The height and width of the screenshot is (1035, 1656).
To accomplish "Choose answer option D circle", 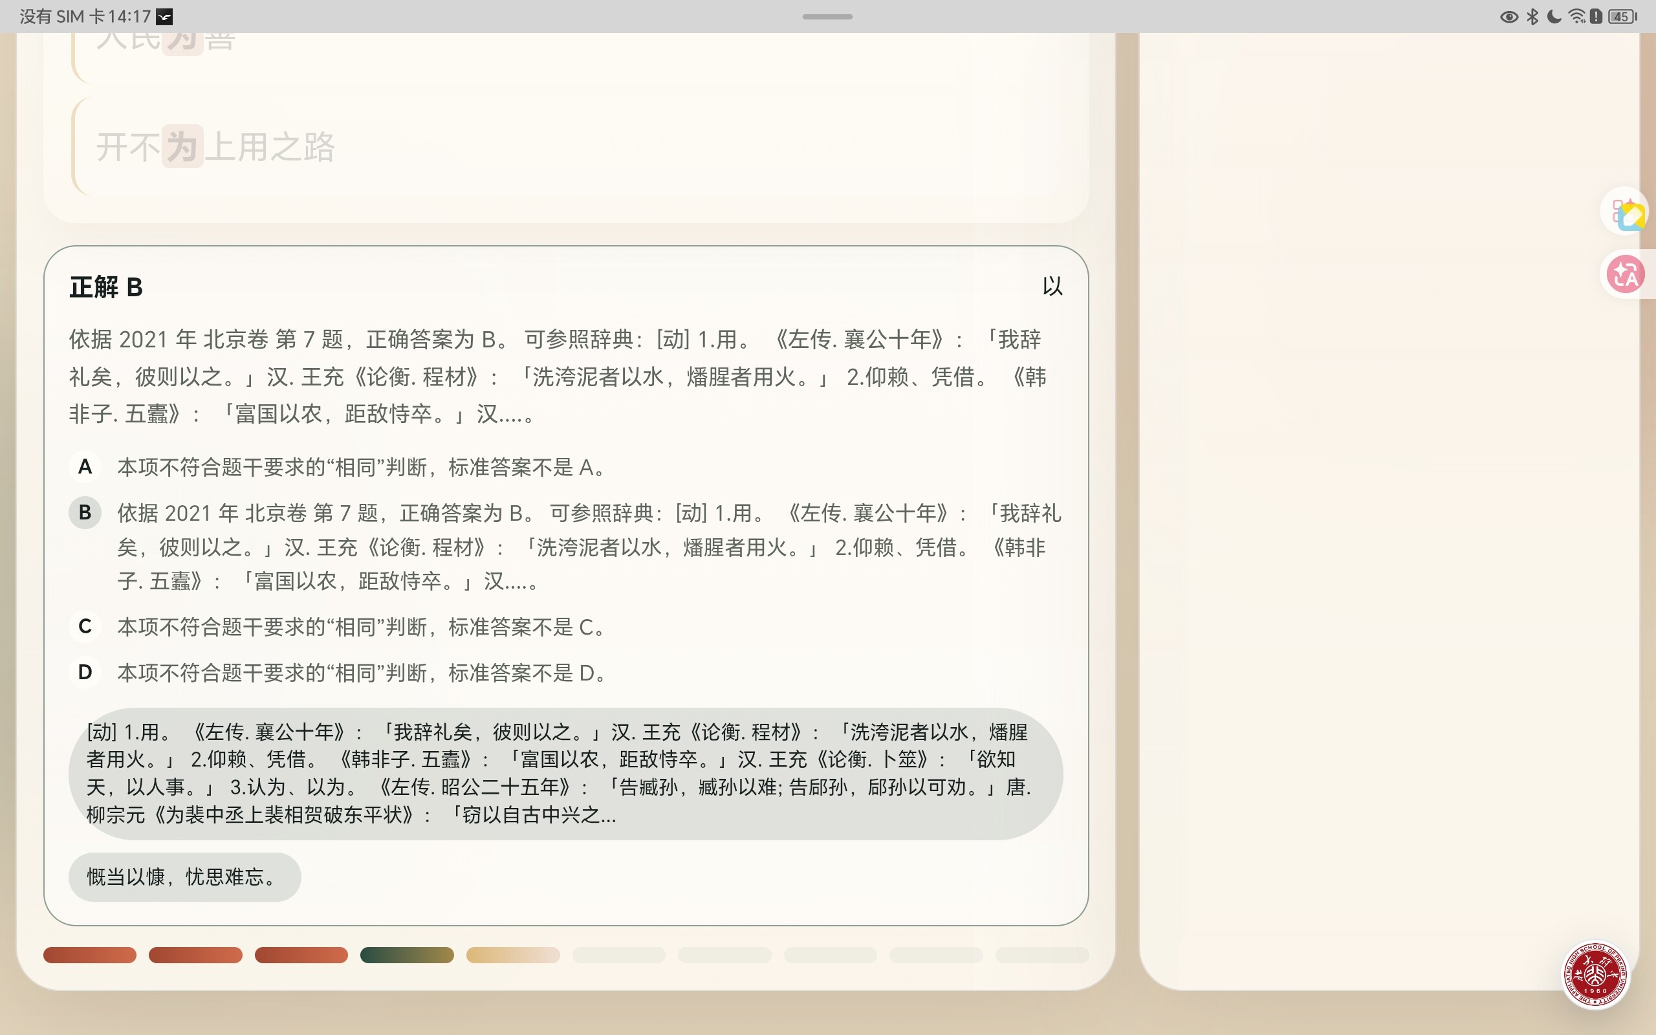I will point(85,672).
